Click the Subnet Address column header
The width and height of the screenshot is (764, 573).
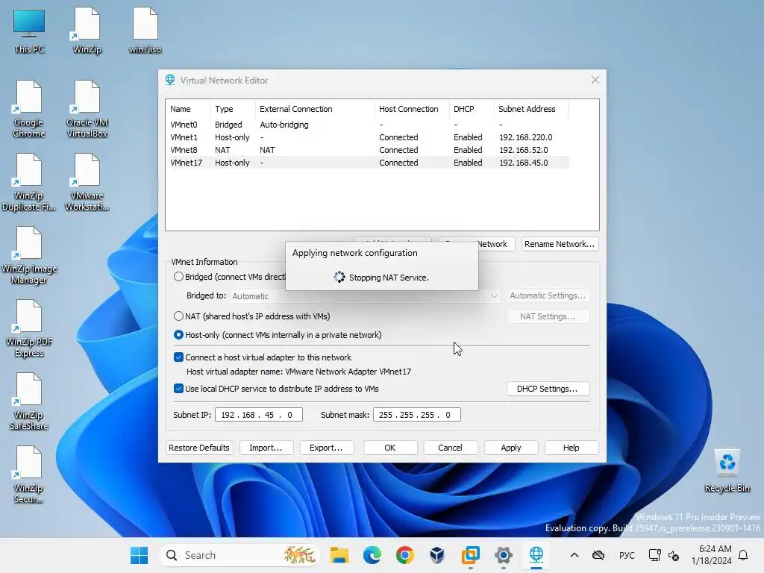pos(531,109)
